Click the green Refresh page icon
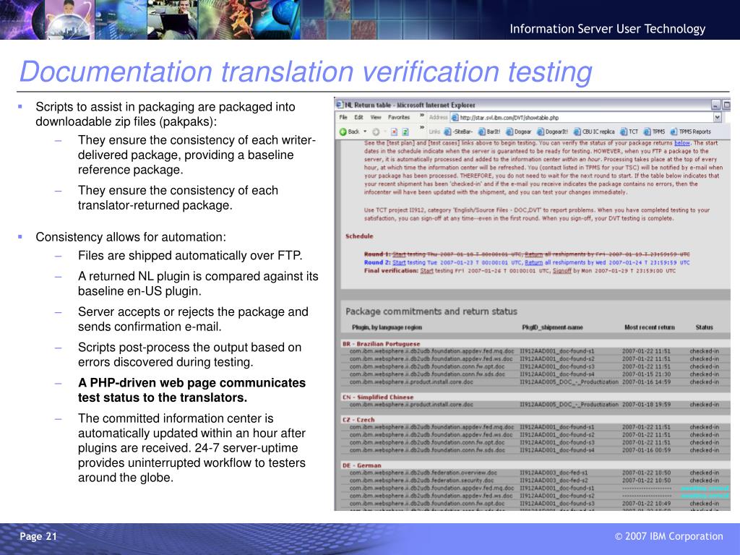The image size is (740, 555). [405, 132]
